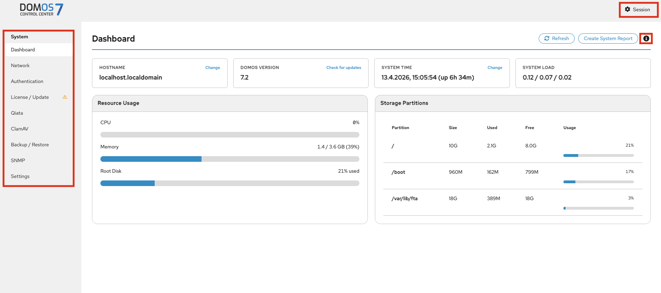
Task: Click the Root Disk usage bar
Action: pos(230,183)
